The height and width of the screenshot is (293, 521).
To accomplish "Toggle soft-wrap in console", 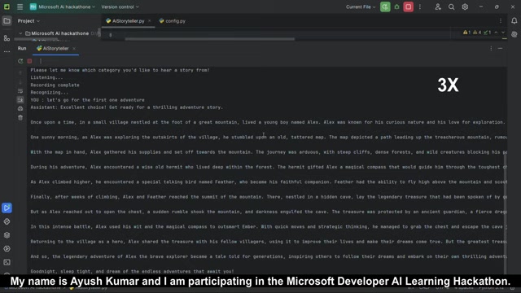I will point(20,91).
